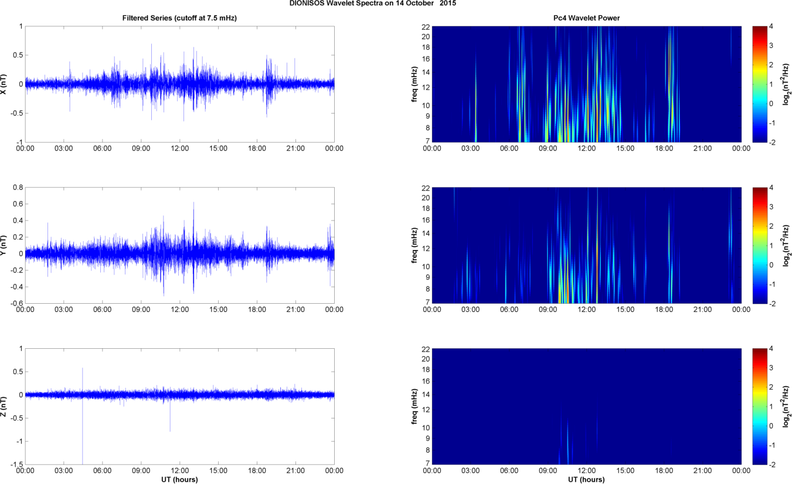Viewport: 792px width, 484px height.
Task: Click the 18:00 tick under the Y time series
Action: click(x=257, y=310)
